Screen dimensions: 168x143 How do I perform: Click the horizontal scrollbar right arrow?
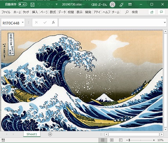point(162,134)
